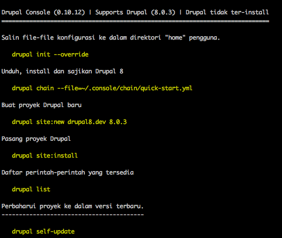Click the '--override' flag text
Screen dimensions: 282x238
[x=71, y=55]
